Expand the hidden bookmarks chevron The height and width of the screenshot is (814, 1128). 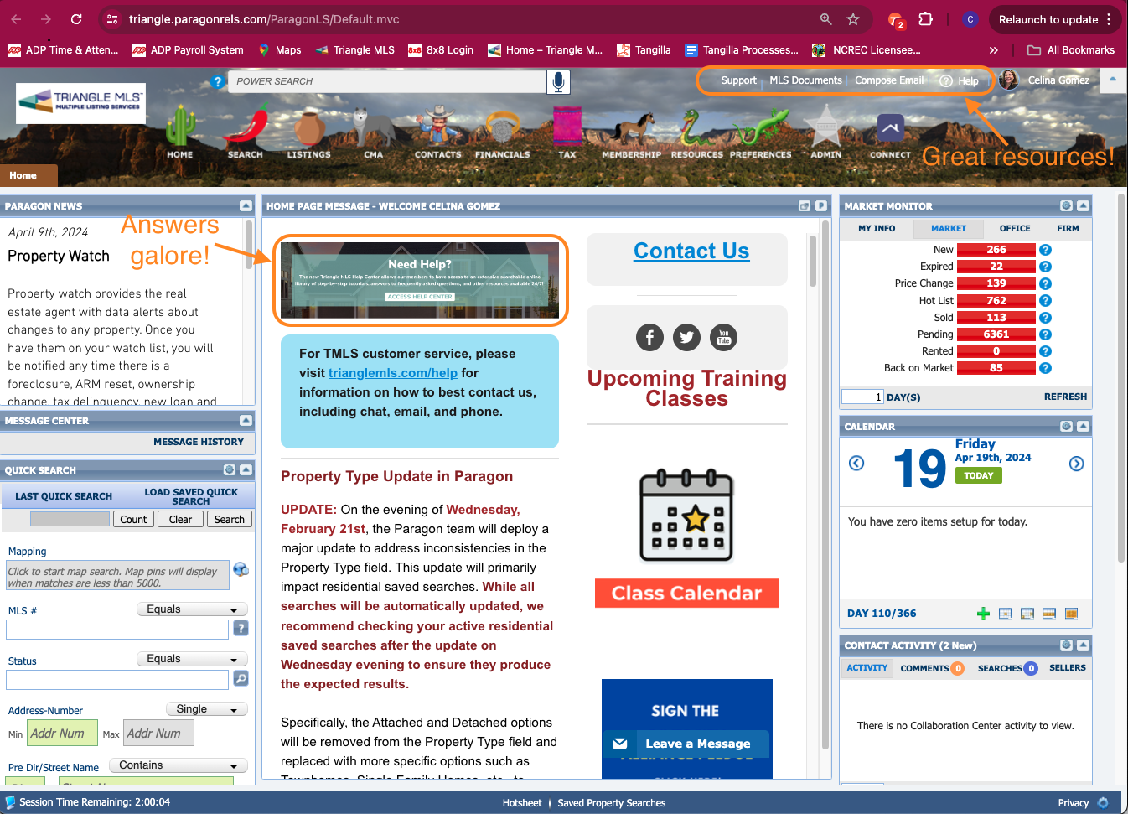pos(993,50)
